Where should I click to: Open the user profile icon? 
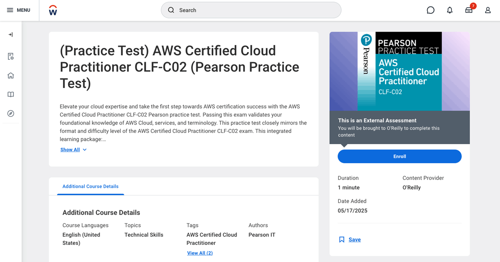point(488,10)
